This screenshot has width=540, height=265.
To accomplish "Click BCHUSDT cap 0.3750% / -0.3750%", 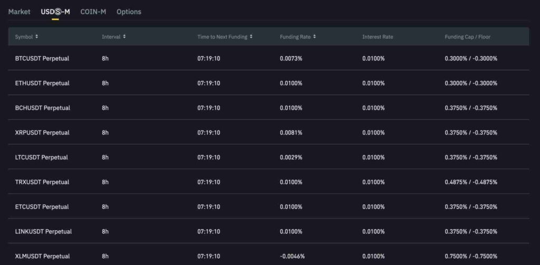I will click(471, 108).
